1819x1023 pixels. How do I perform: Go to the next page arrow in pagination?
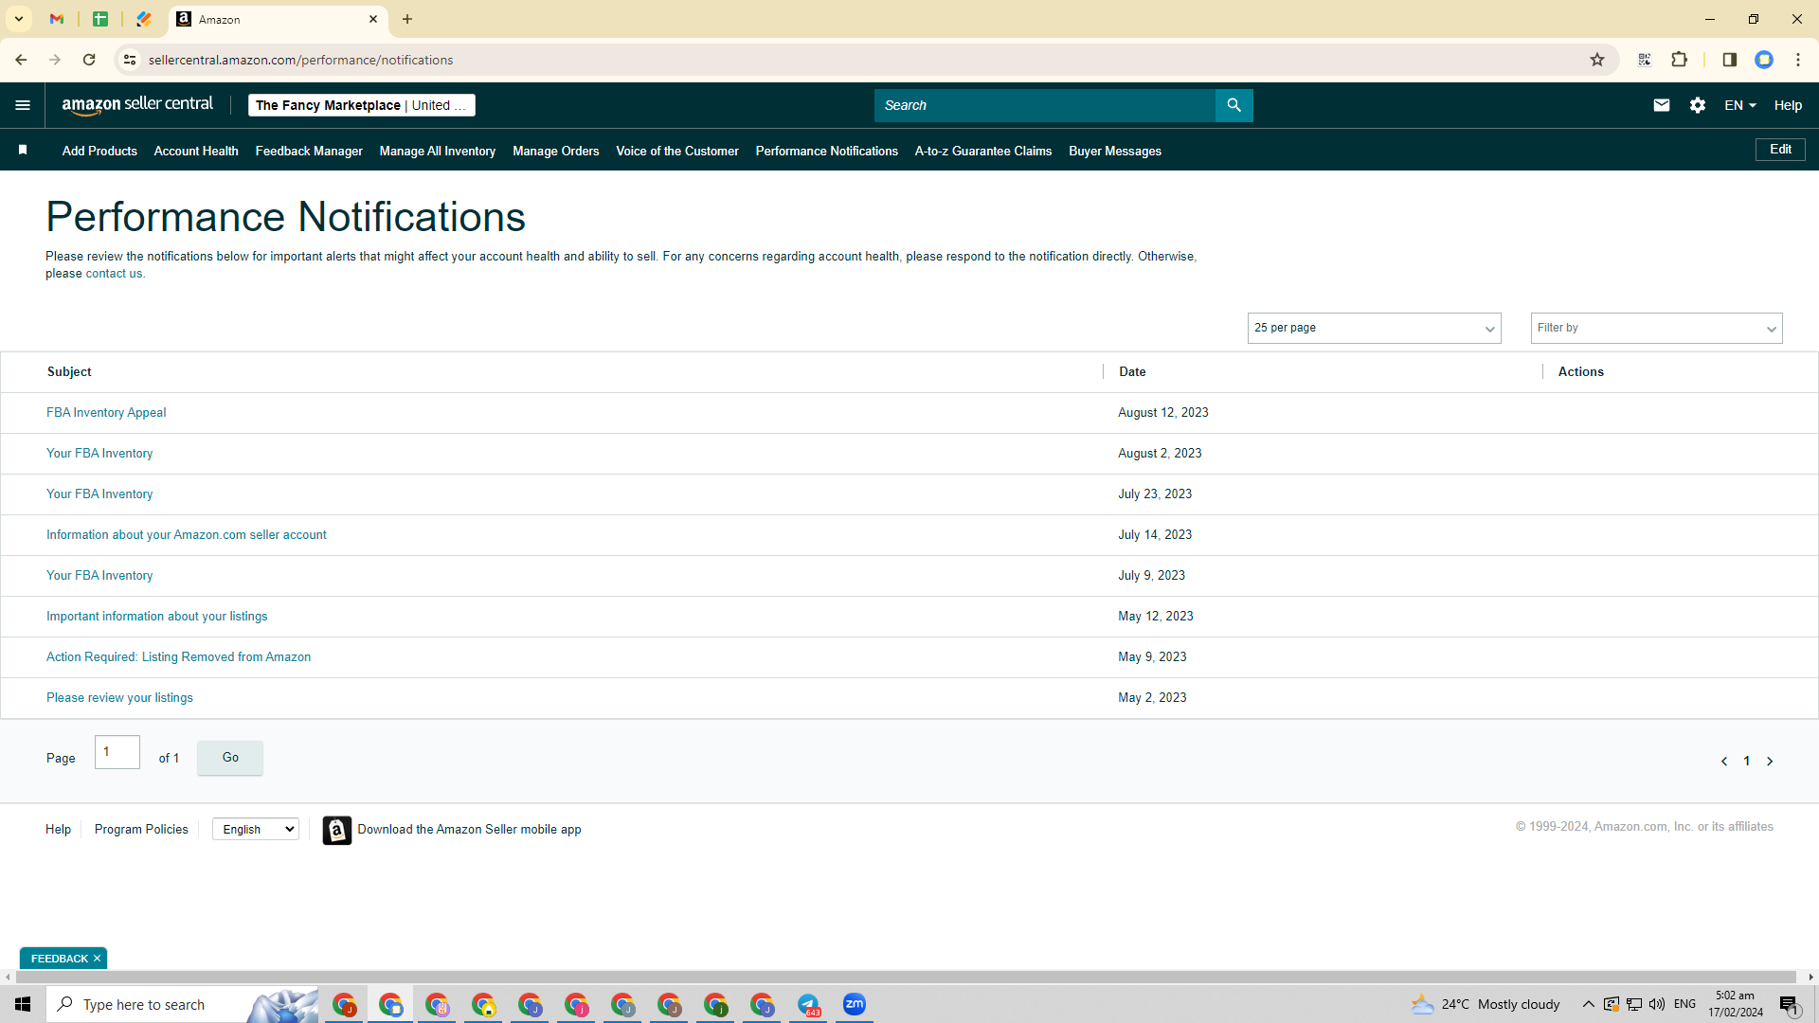pos(1770,762)
